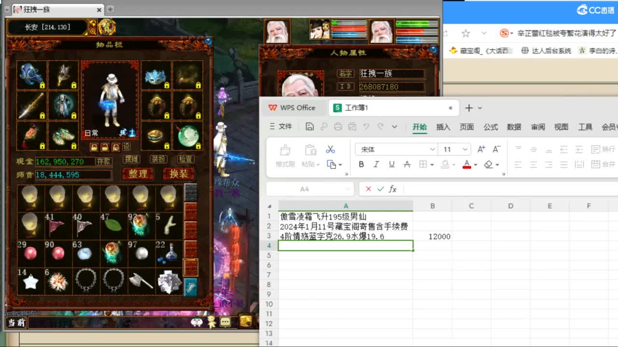Cancel entry with red X icon
Screen dimensions: 618x347
pos(368,189)
